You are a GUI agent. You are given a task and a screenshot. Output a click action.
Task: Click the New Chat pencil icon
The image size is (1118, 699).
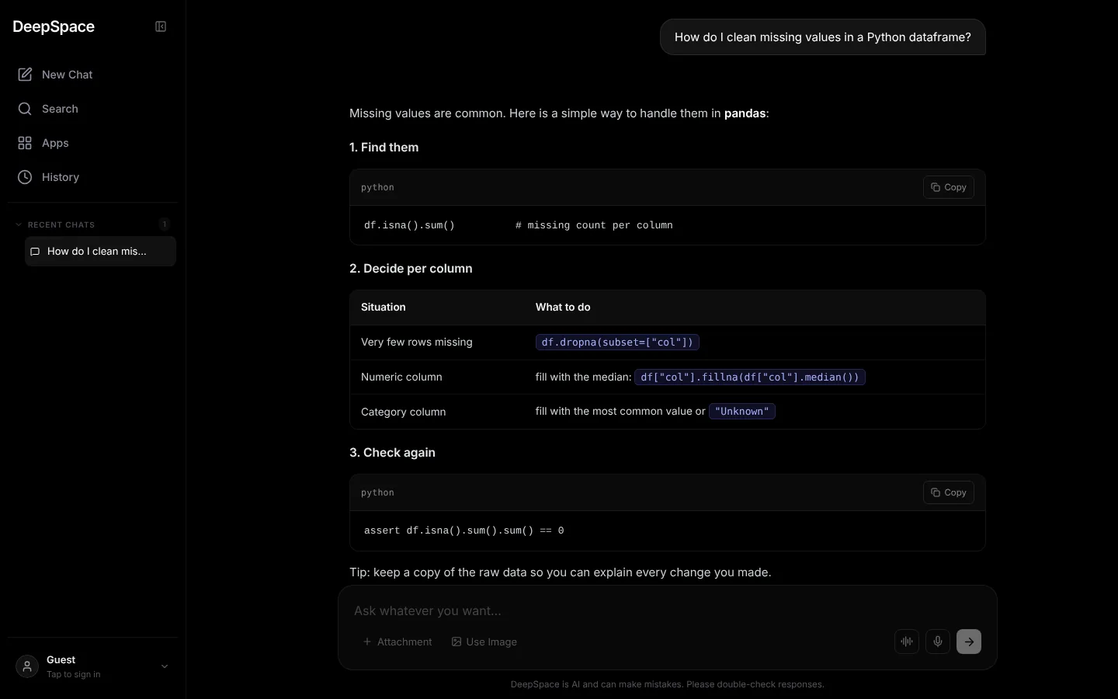point(25,75)
